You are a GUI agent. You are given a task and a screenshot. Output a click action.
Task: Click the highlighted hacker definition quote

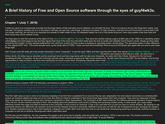82,75
